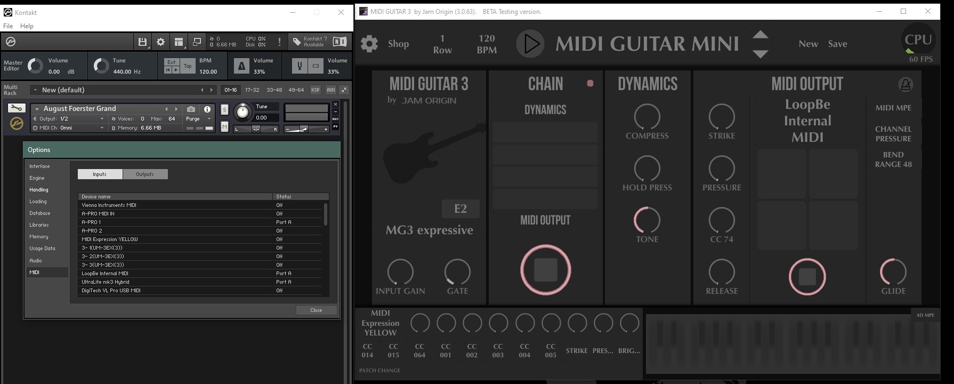Click the exclamation panic icon in Kontakt
This screenshot has height=384, width=954.
tap(279, 42)
